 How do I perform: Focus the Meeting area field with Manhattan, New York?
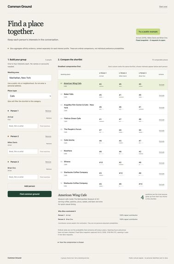[x=29, y=78]
